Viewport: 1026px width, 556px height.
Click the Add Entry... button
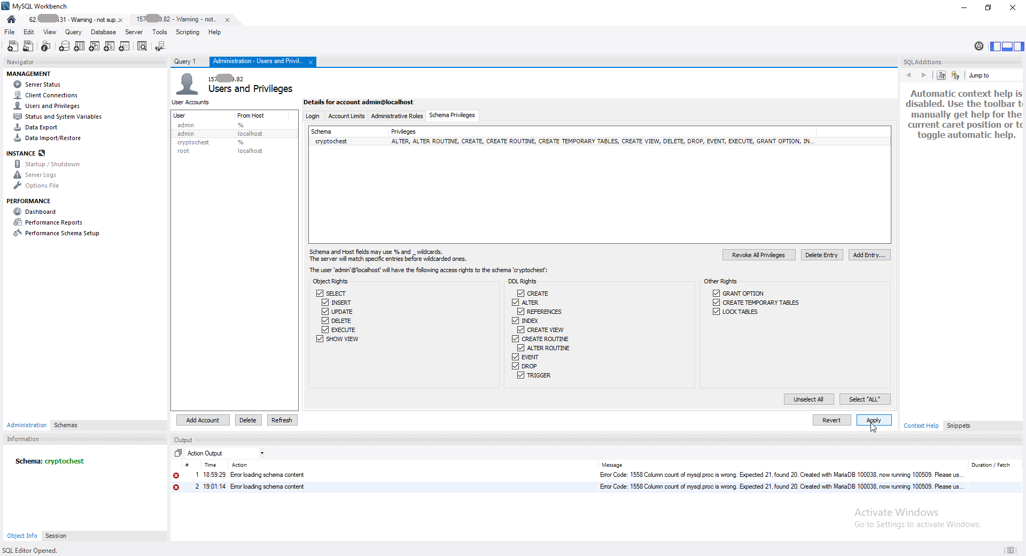[869, 255]
